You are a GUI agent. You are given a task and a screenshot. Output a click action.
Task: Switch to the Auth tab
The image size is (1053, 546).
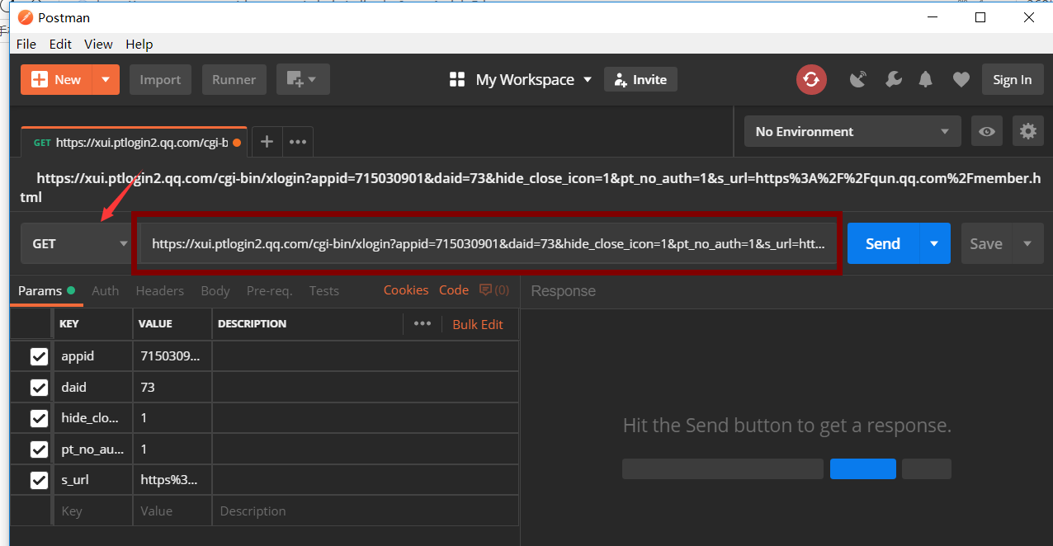105,290
